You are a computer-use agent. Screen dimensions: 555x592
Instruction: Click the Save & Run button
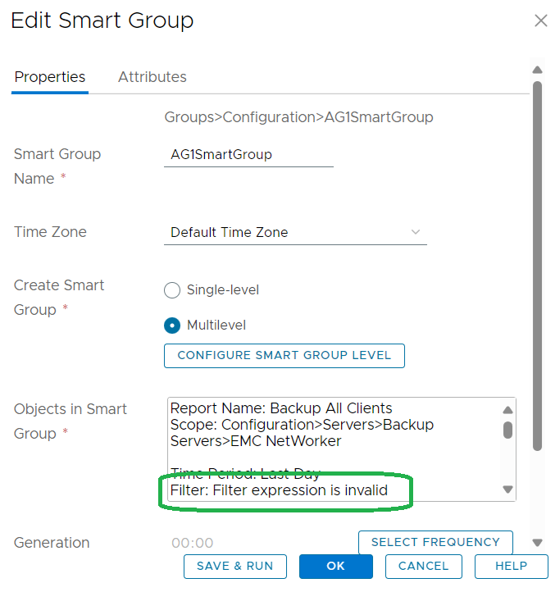coord(235,566)
